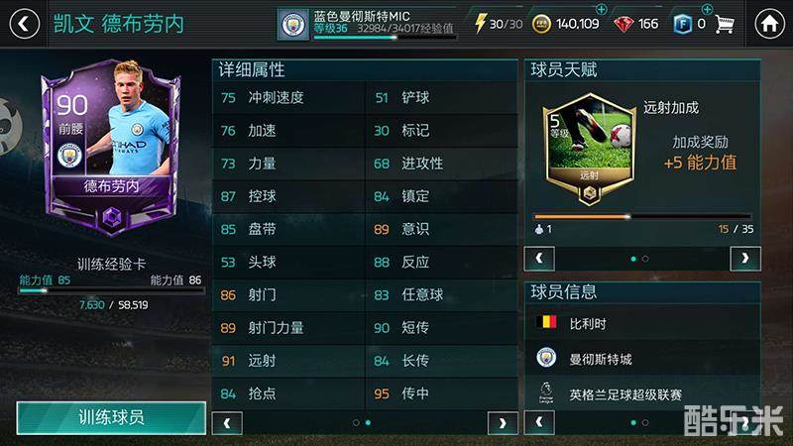Tap the 90-rated De Bruyne player card
The width and height of the screenshot is (793, 446).
pos(111,148)
